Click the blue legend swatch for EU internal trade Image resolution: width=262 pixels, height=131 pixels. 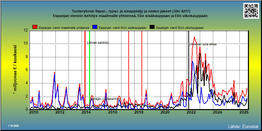pos(95,27)
